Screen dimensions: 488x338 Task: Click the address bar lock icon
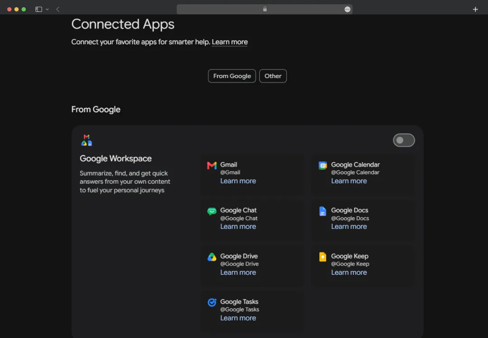[x=265, y=9]
